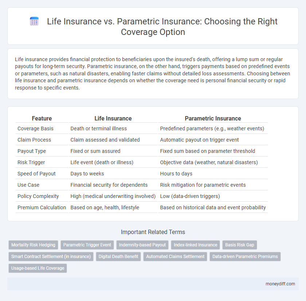
Task: Click the Important Related Terms heading
Action: point(153,232)
